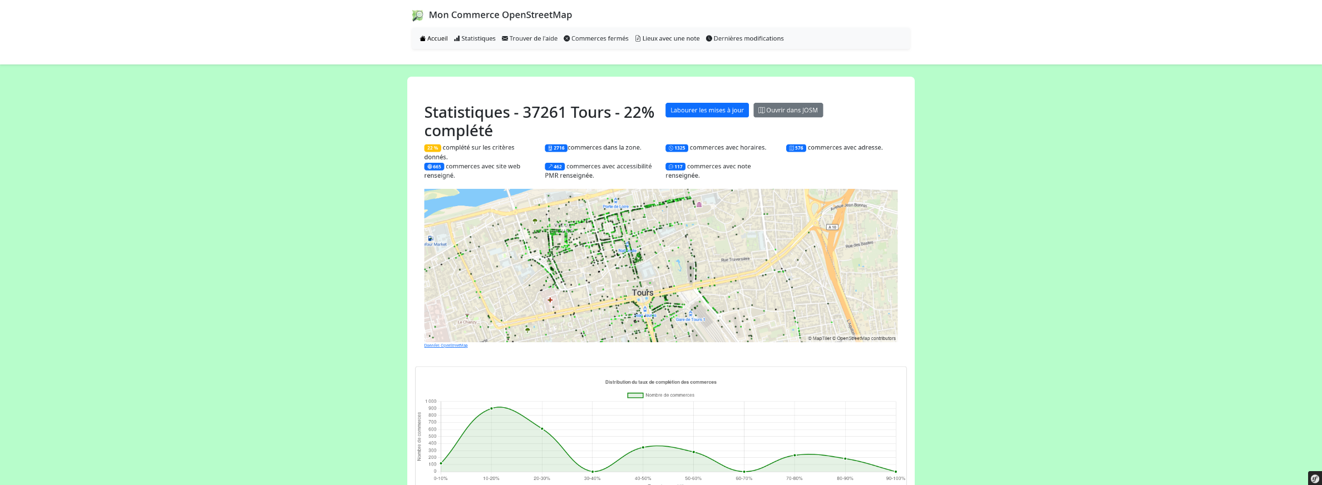Click the Ouvrir dans JOSM button
Viewport: 1322px width, 485px height.
(x=788, y=110)
